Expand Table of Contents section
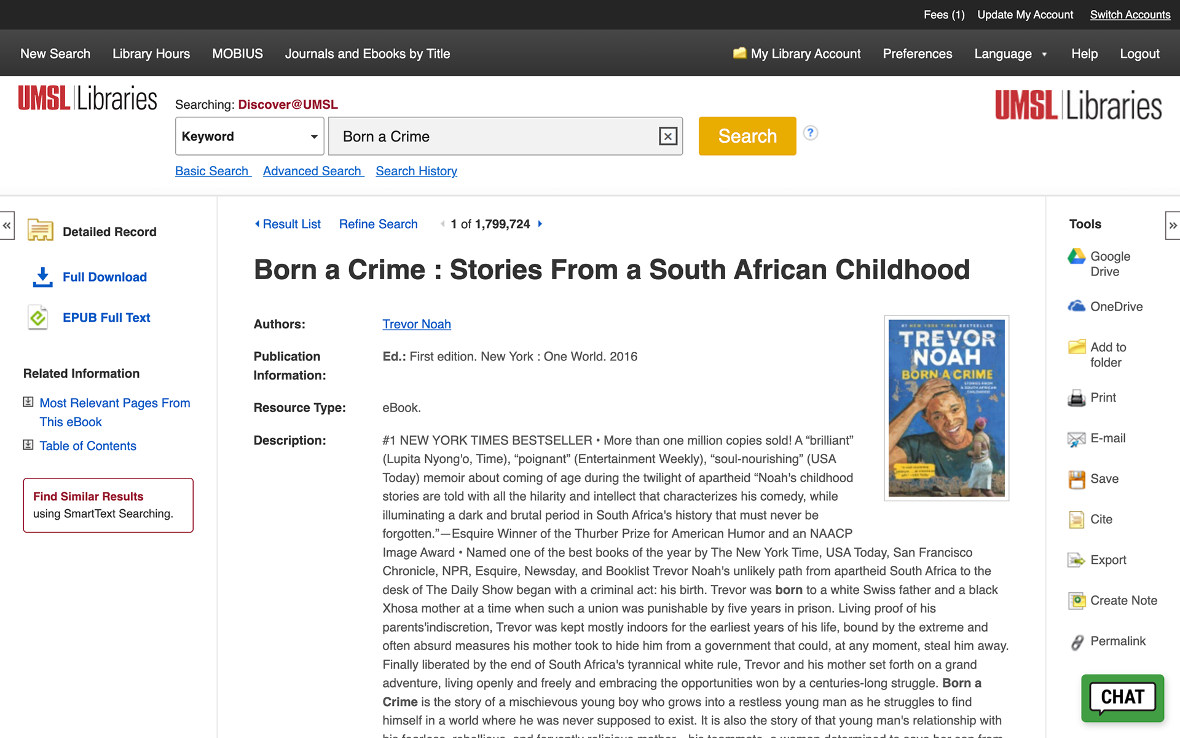Viewport: 1180px width, 738px height. tap(28, 445)
